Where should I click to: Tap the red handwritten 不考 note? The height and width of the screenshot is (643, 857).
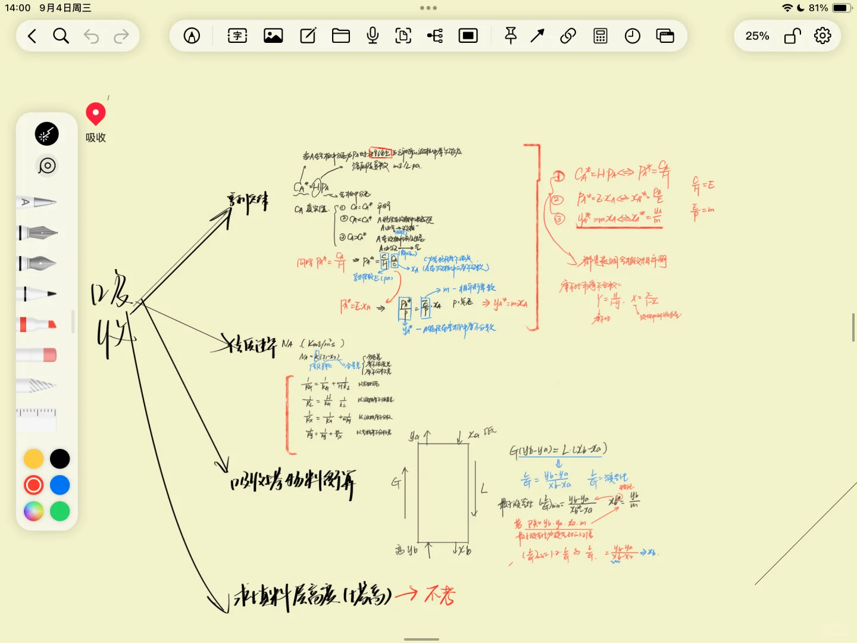tap(440, 595)
